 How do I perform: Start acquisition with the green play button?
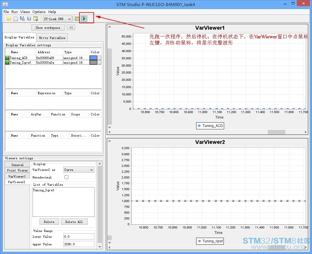pyautogui.click(x=84, y=19)
